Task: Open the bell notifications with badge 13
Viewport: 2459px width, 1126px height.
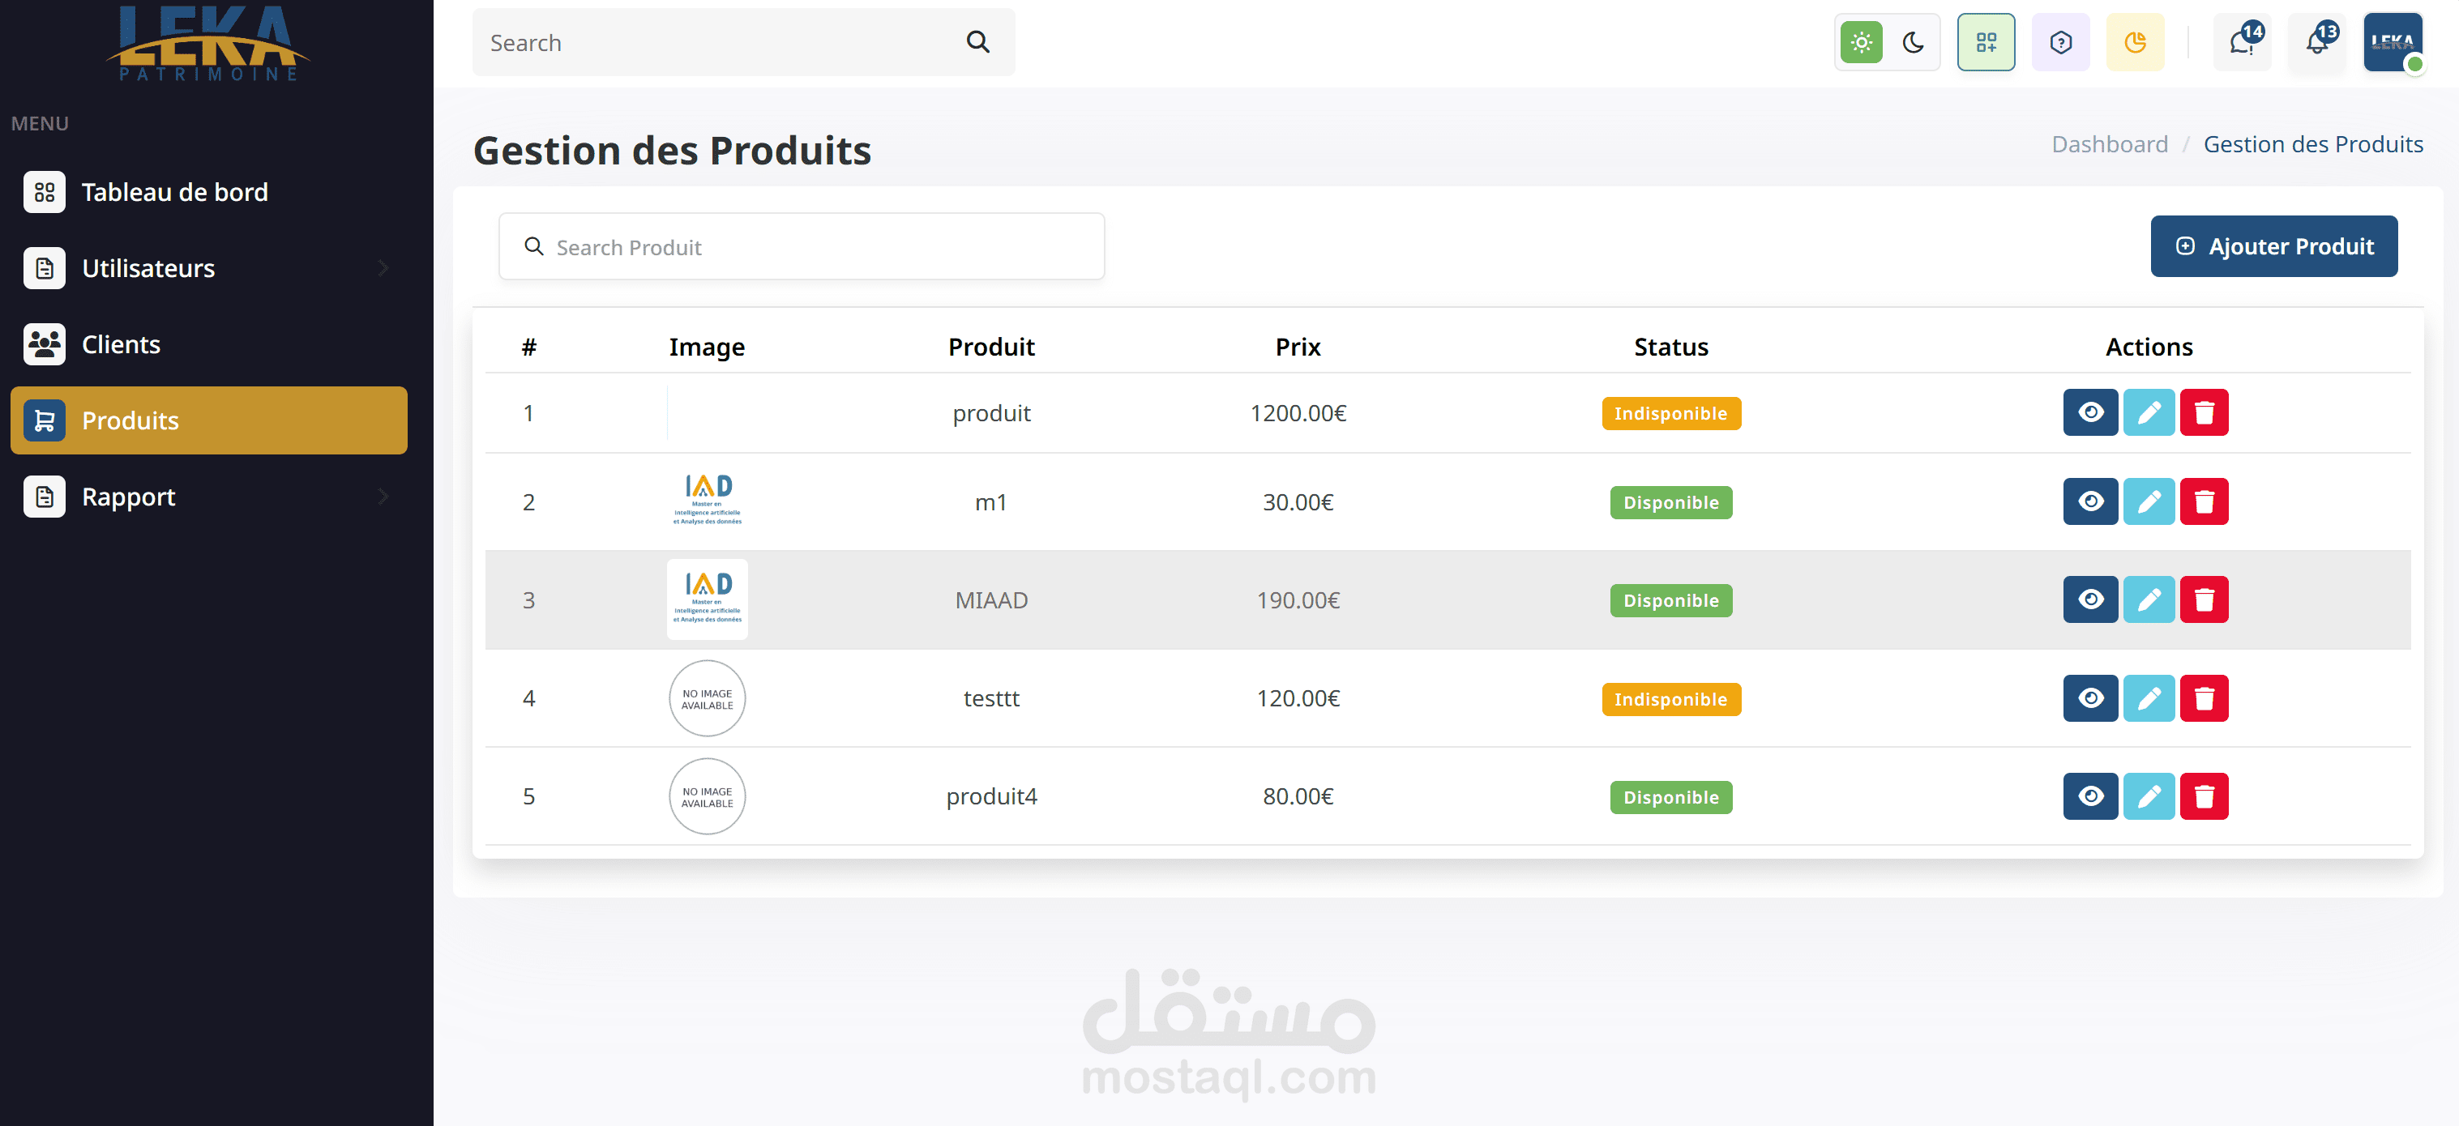Action: pyautogui.click(x=2317, y=43)
